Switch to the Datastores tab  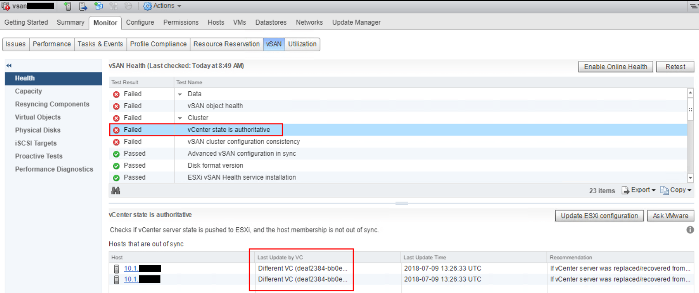pyautogui.click(x=271, y=23)
